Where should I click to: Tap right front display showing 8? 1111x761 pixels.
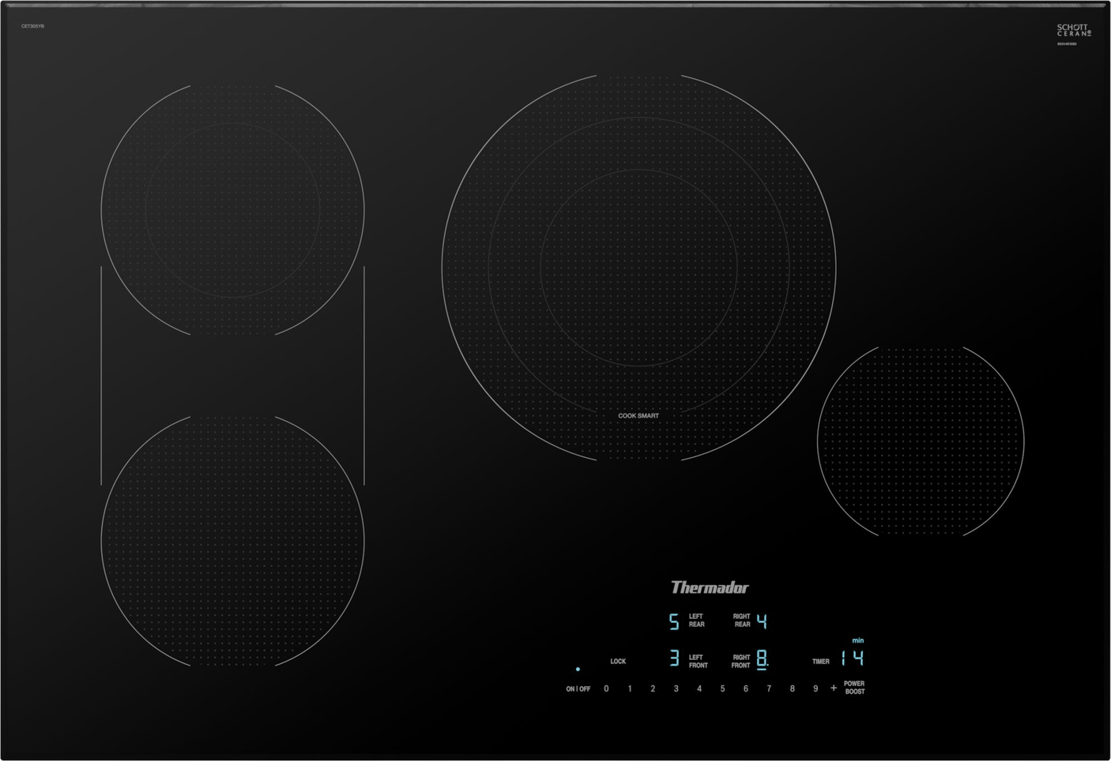pyautogui.click(x=763, y=660)
